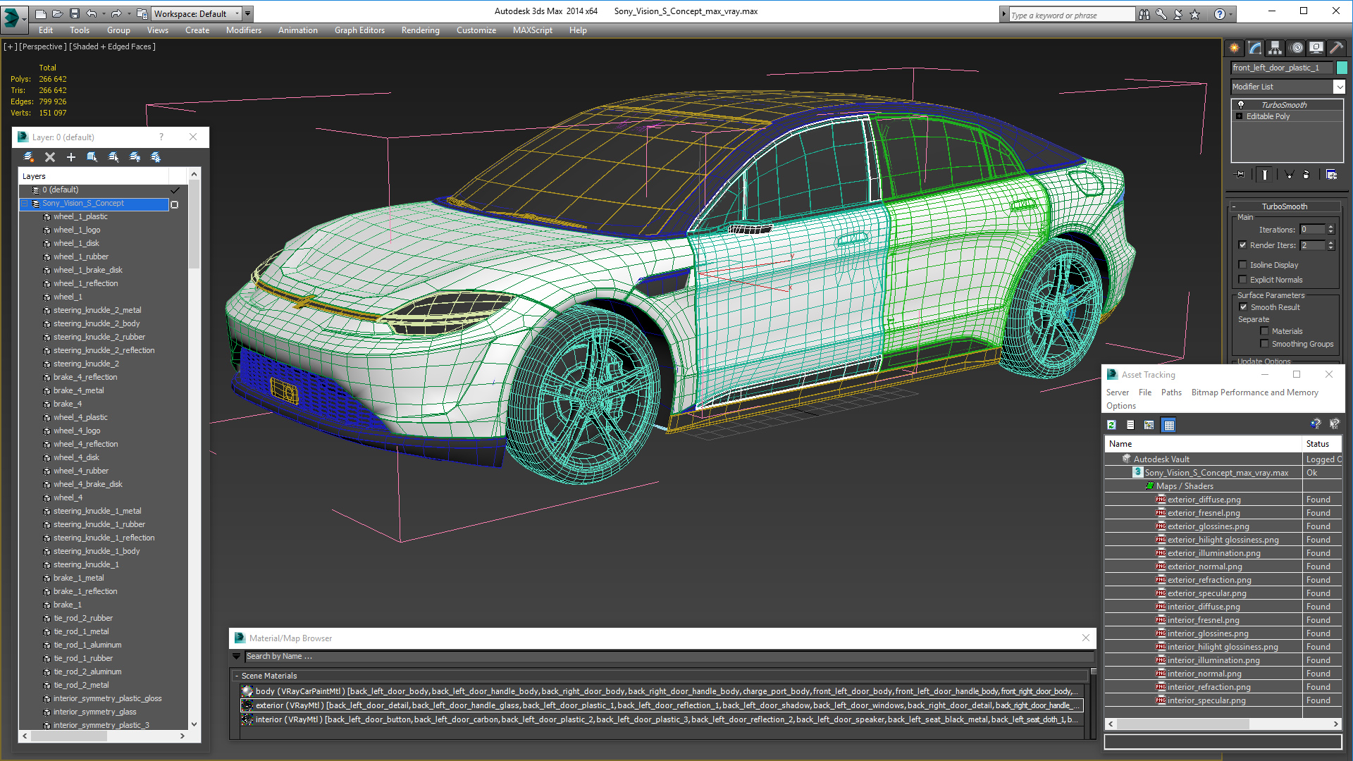The image size is (1353, 761).
Task: Click the Subscription Center key icon
Action: 1161,14
